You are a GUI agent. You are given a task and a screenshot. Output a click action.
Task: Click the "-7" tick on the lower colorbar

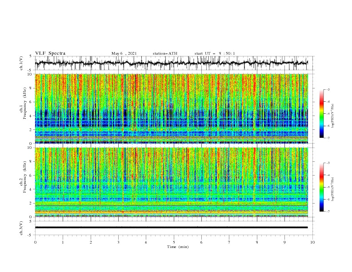pyautogui.click(x=328, y=212)
